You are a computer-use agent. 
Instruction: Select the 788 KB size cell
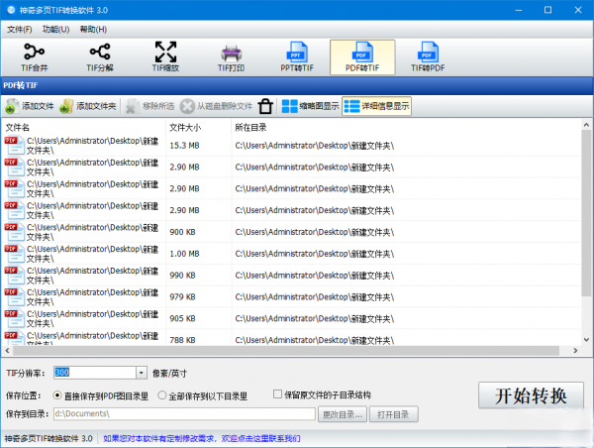[182, 340]
